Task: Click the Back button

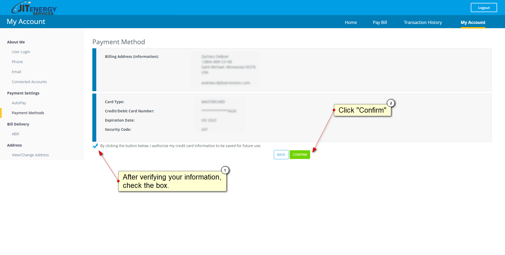Action: [281, 155]
